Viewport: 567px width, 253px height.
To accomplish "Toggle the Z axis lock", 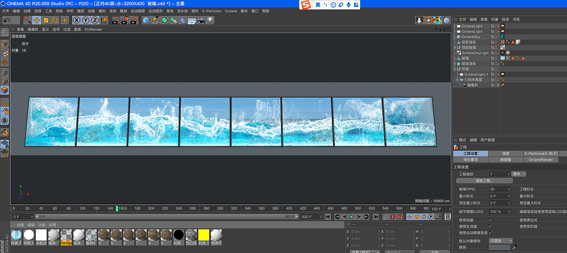I will (95, 20).
